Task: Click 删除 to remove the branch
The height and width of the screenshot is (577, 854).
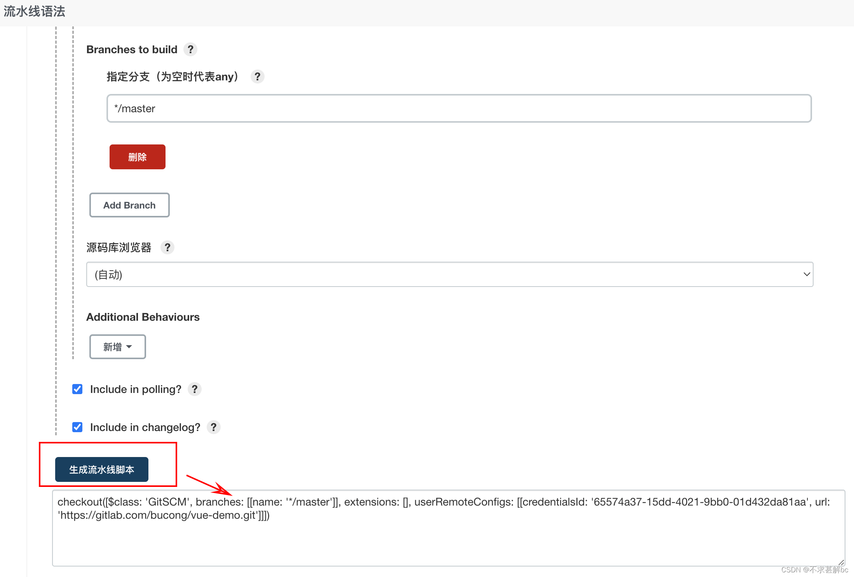Action: (x=137, y=157)
